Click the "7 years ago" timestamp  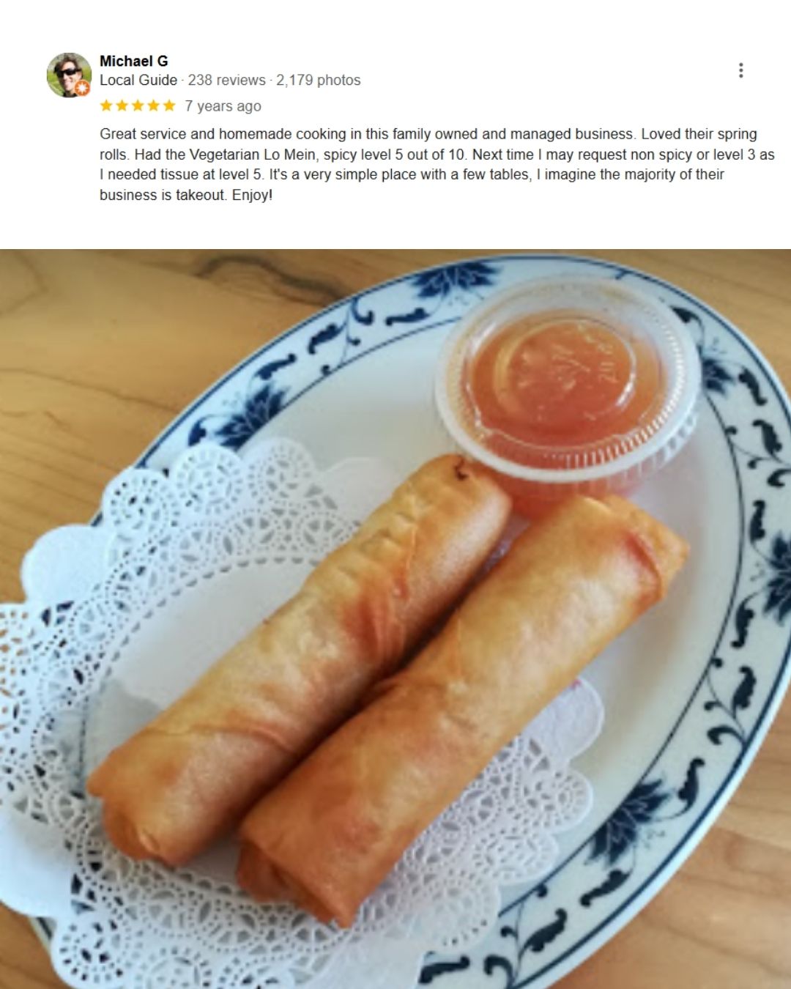pyautogui.click(x=223, y=106)
